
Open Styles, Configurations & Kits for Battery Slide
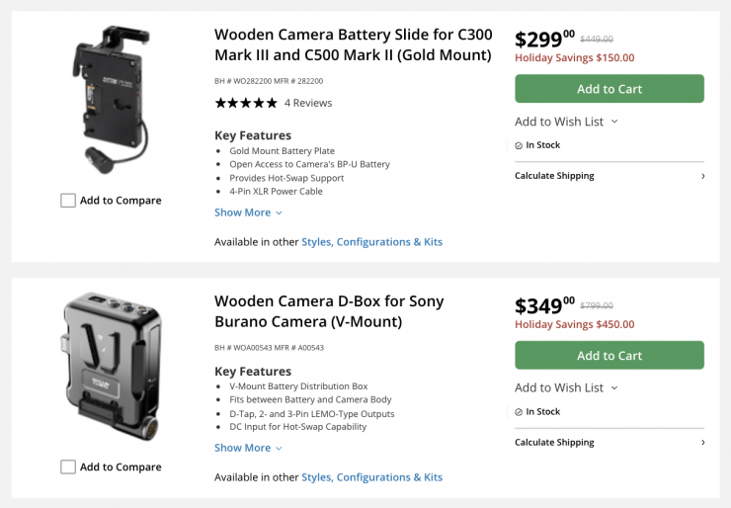pos(371,242)
